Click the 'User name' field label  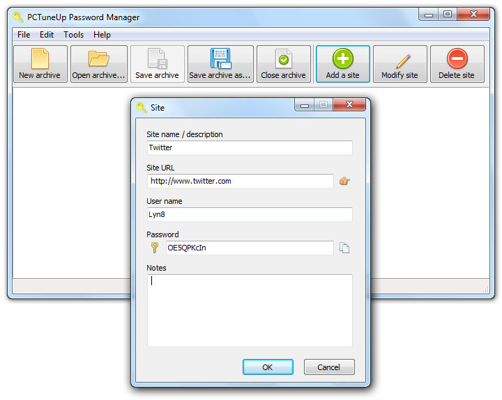tap(165, 201)
